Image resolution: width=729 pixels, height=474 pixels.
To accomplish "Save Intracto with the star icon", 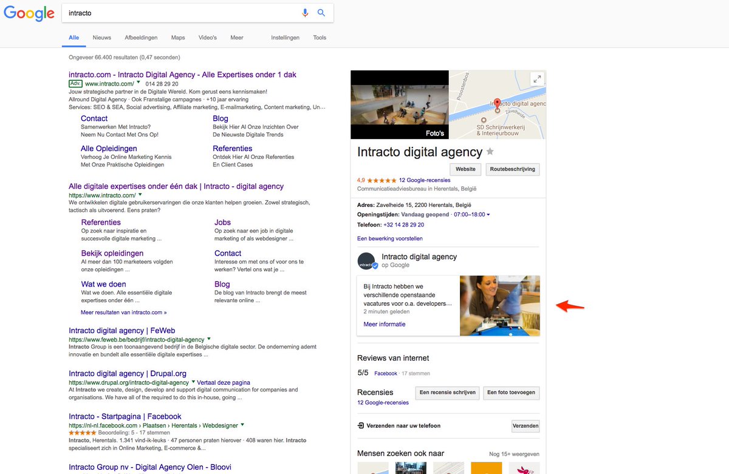I will [490, 152].
